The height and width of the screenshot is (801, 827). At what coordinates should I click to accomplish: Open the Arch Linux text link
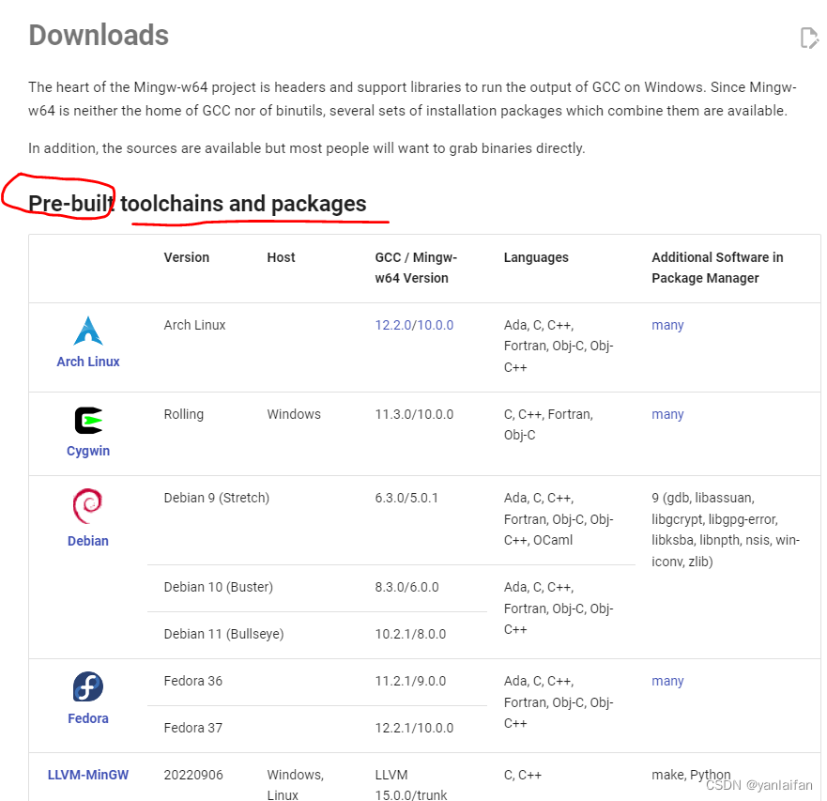pyautogui.click(x=88, y=362)
